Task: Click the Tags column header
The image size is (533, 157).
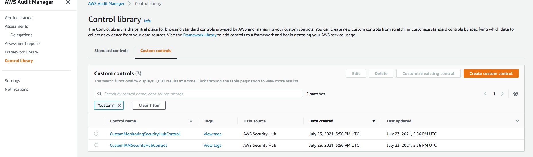Action: click(208, 121)
